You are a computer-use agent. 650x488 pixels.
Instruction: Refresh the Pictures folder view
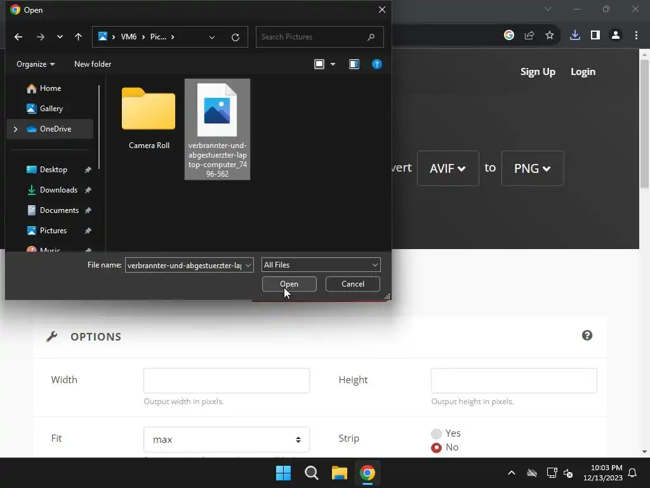pos(235,37)
